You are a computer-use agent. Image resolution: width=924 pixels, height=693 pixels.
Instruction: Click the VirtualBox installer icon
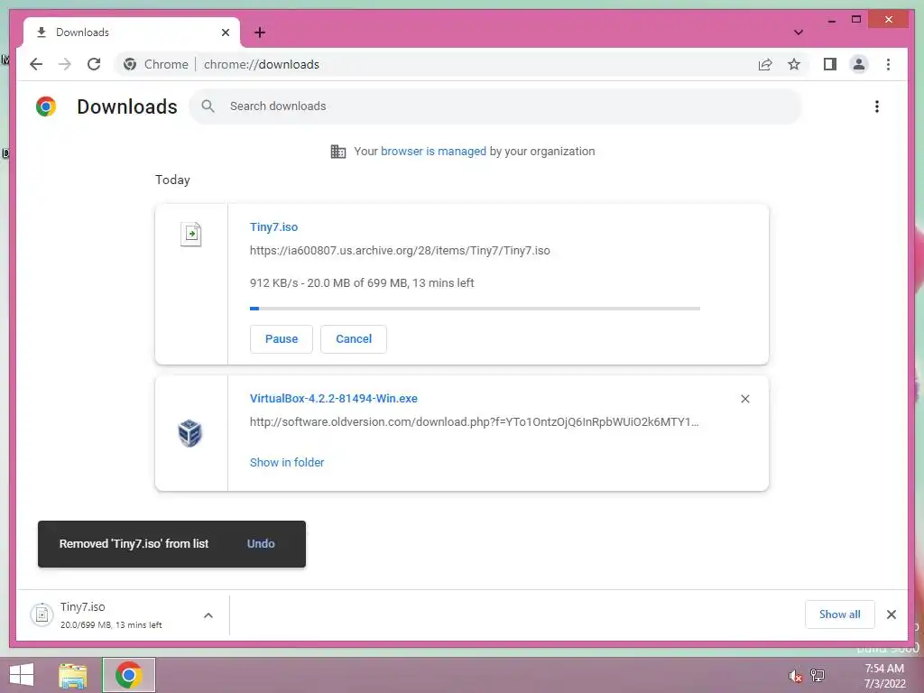[x=189, y=433]
